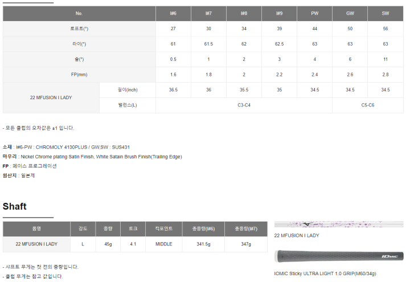Viewport: 410px width, 282px height.
Task: Click loft value 30 for I#7
Action: (x=208, y=29)
